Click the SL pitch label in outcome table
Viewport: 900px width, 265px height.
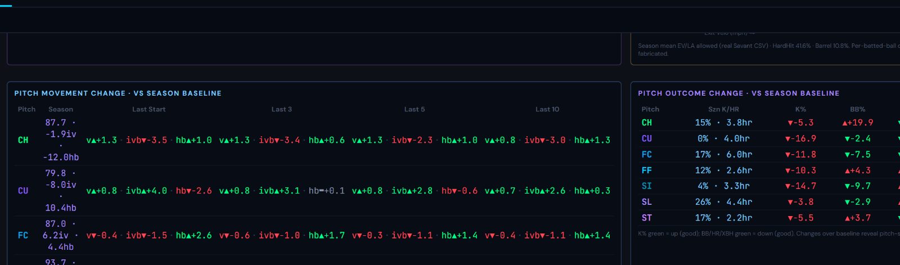point(647,201)
